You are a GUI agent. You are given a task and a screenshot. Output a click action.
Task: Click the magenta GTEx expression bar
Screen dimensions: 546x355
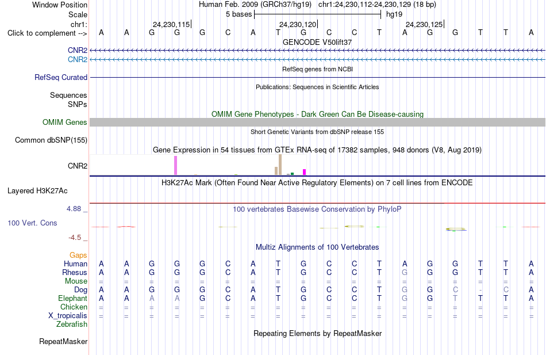[x=305, y=172]
